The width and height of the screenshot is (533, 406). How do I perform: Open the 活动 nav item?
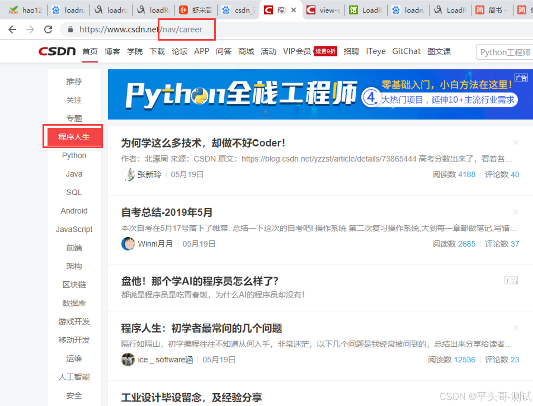point(268,51)
